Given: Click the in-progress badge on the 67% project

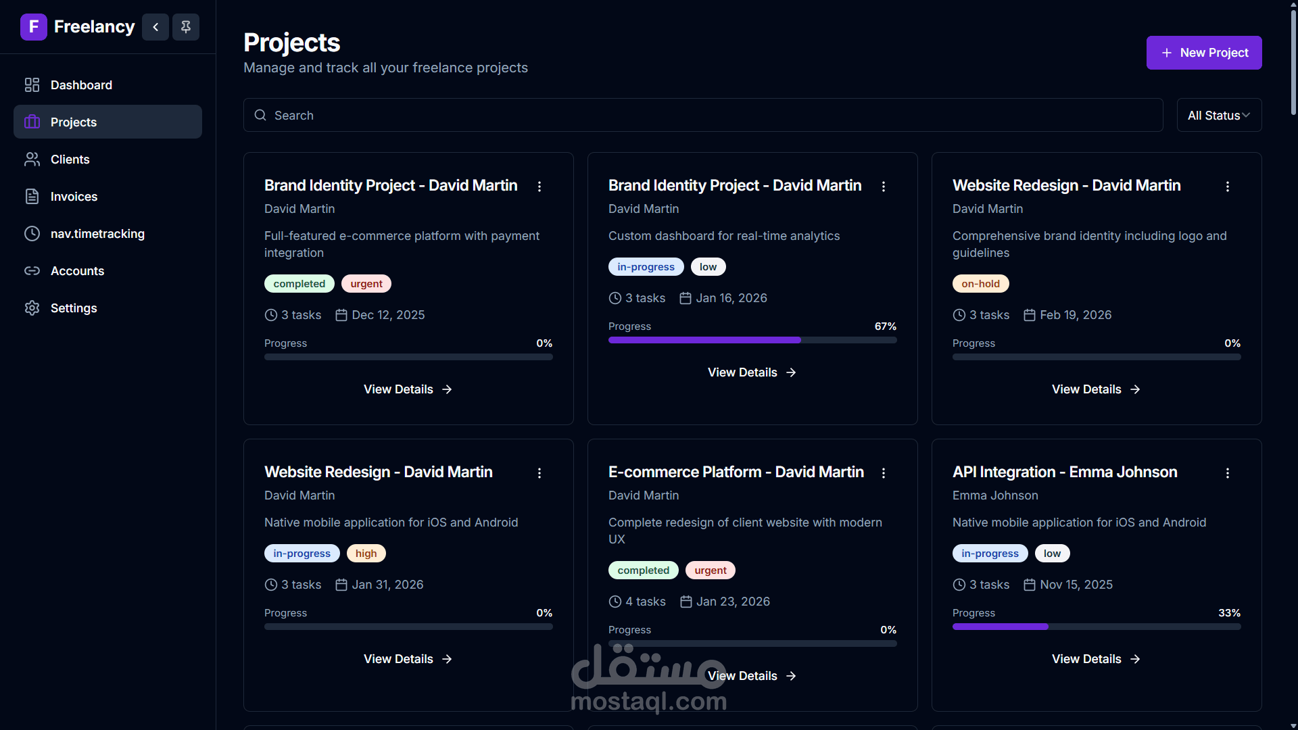Looking at the screenshot, I should [x=645, y=267].
